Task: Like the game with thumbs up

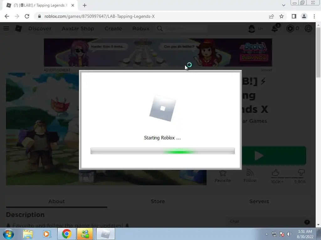Action: [276, 173]
